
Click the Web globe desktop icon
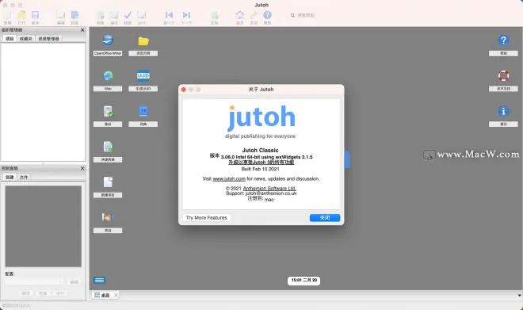[108, 76]
